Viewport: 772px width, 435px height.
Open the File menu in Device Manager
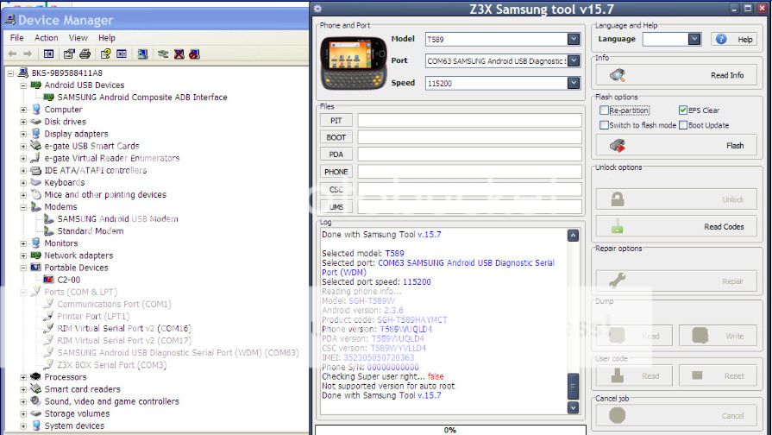pos(16,37)
